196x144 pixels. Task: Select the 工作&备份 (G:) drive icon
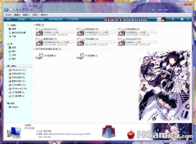click(x=80, y=42)
